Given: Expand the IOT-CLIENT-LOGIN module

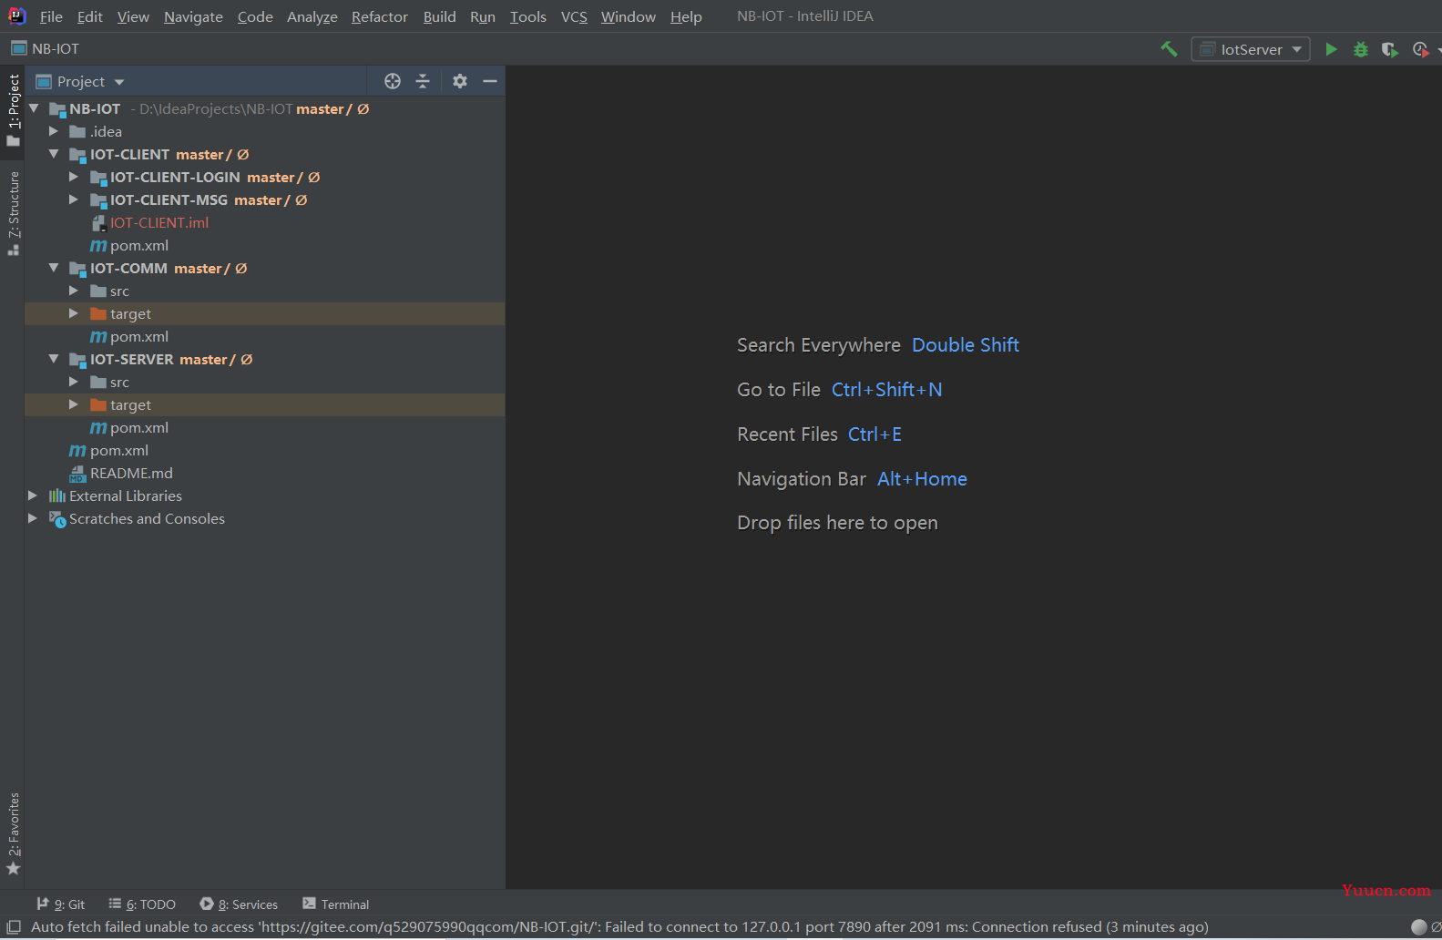Looking at the screenshot, I should 74,178.
